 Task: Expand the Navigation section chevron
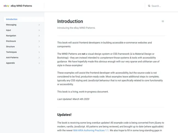point(39,36)
